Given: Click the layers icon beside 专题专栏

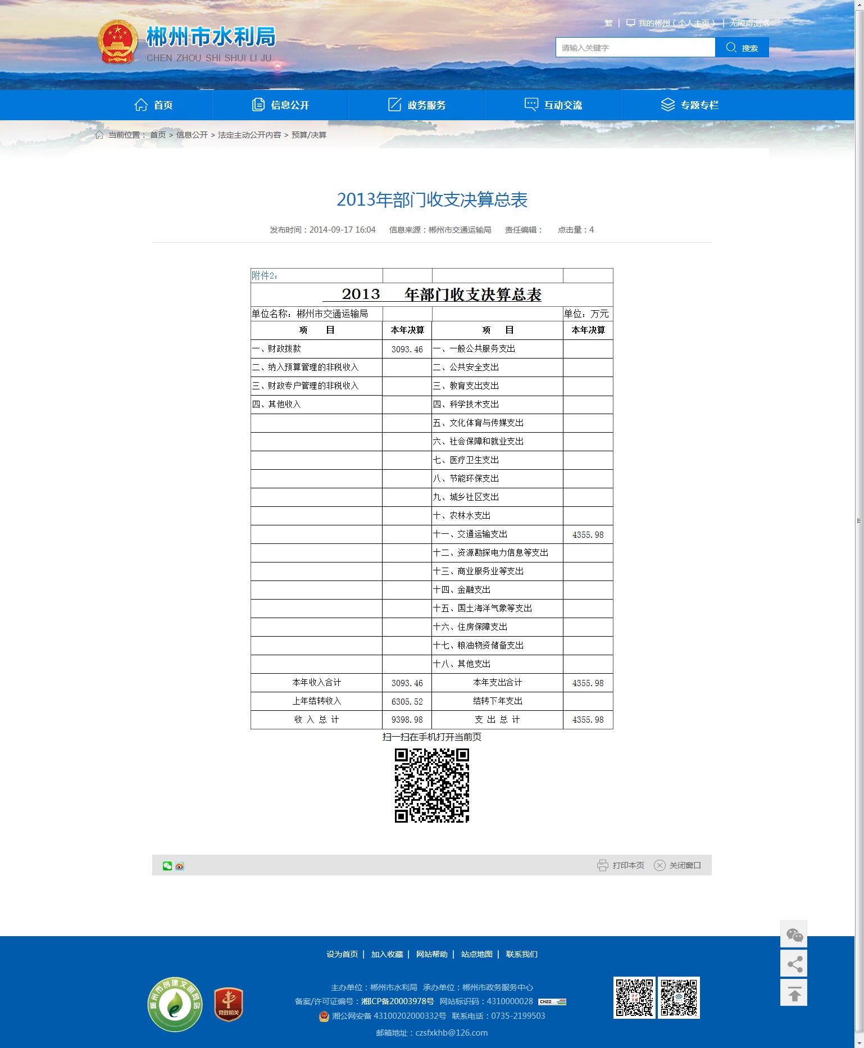Looking at the screenshot, I should point(668,105).
